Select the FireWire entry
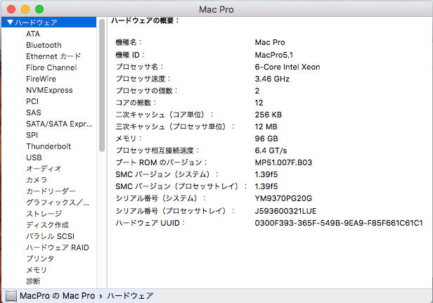Viewport: 433px width, 303px height. [x=41, y=79]
